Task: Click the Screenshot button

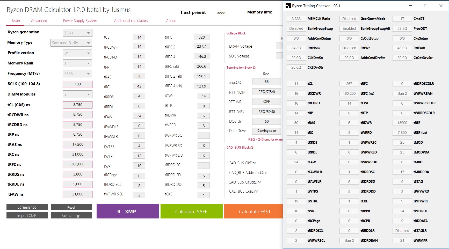Action: (x=27, y=207)
